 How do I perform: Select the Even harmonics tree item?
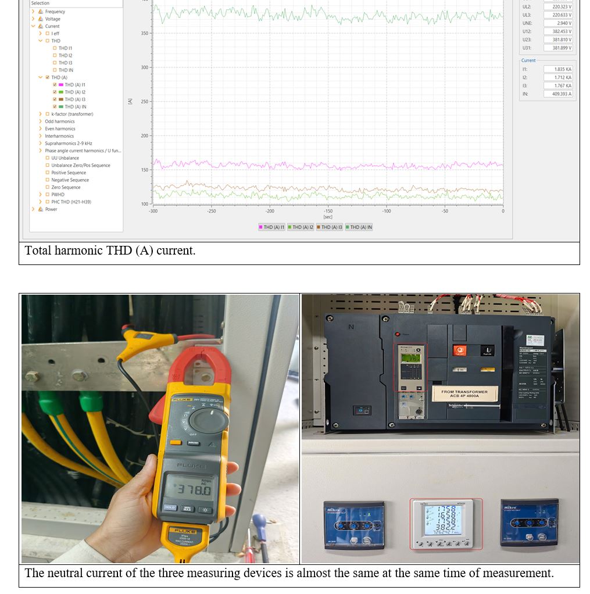tap(60, 129)
